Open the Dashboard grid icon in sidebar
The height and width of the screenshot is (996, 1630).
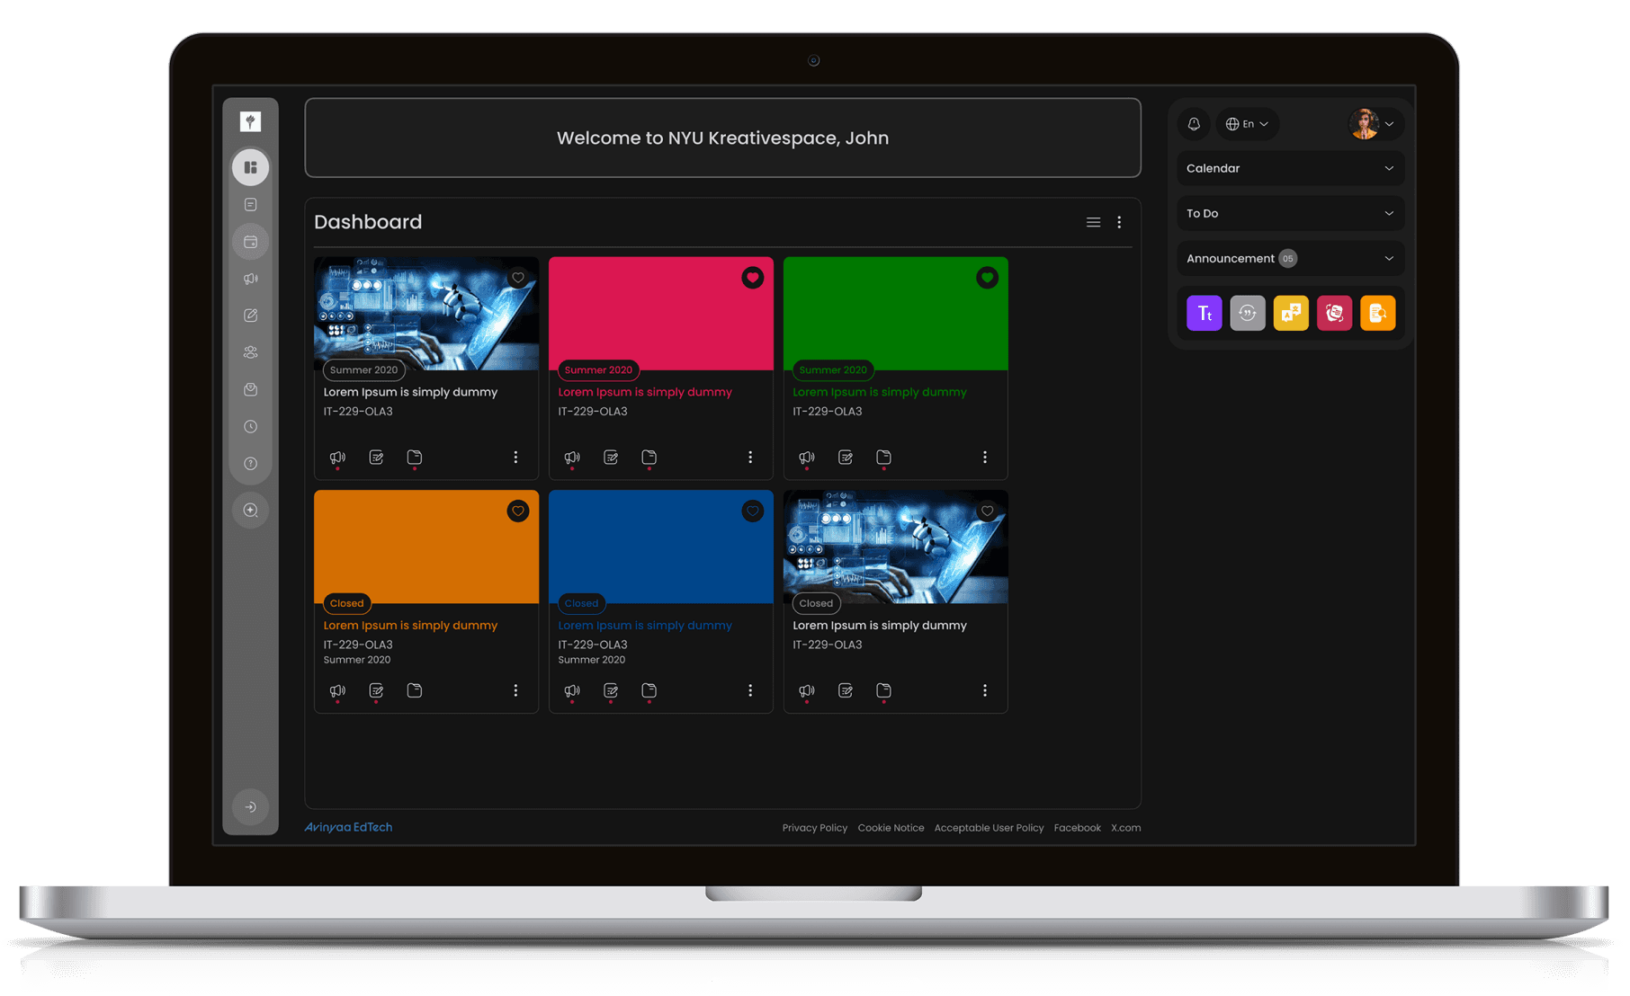[x=250, y=167]
